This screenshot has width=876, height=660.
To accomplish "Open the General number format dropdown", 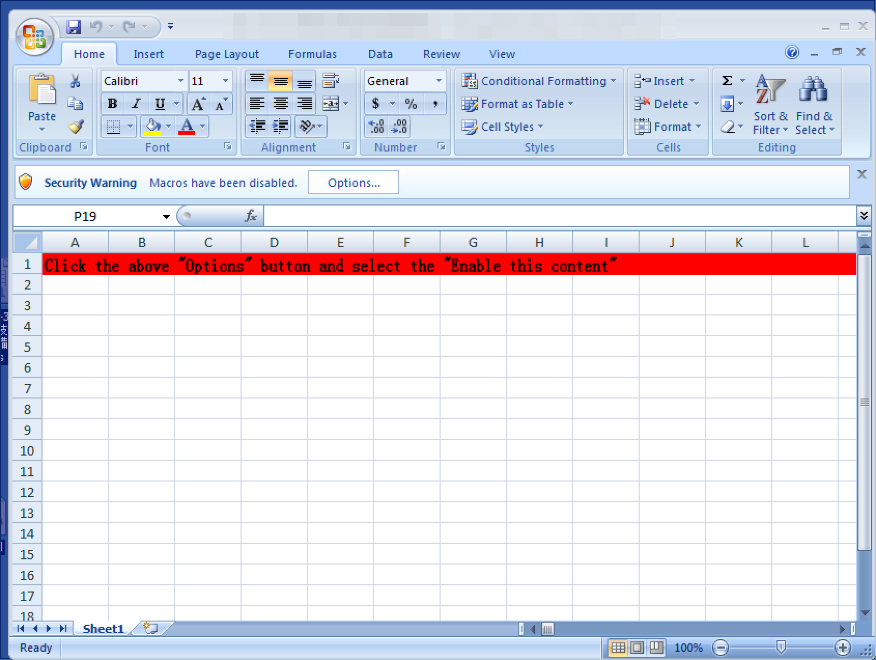I will coord(439,81).
